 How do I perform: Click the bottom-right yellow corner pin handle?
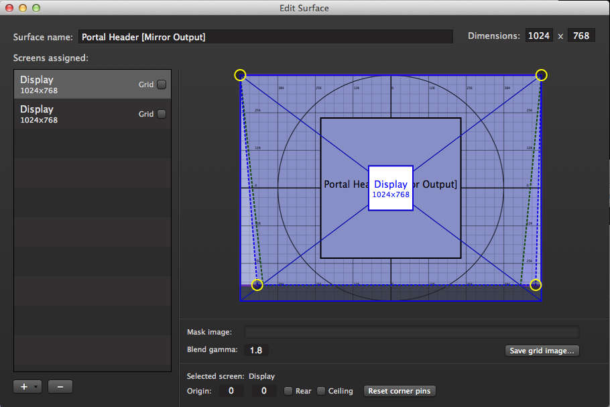pyautogui.click(x=536, y=285)
